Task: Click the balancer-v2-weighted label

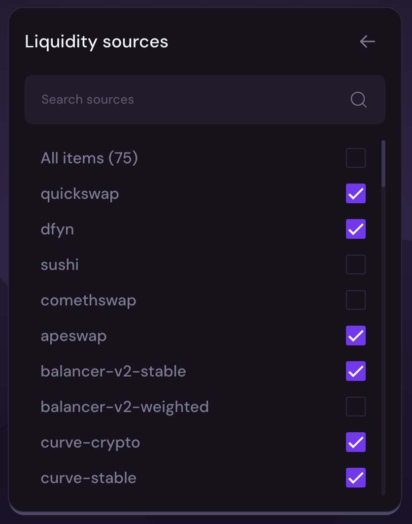Action: click(x=125, y=407)
